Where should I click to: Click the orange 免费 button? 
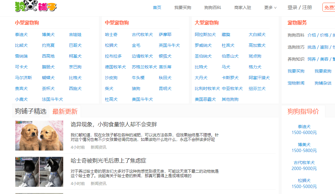[x=329, y=7]
